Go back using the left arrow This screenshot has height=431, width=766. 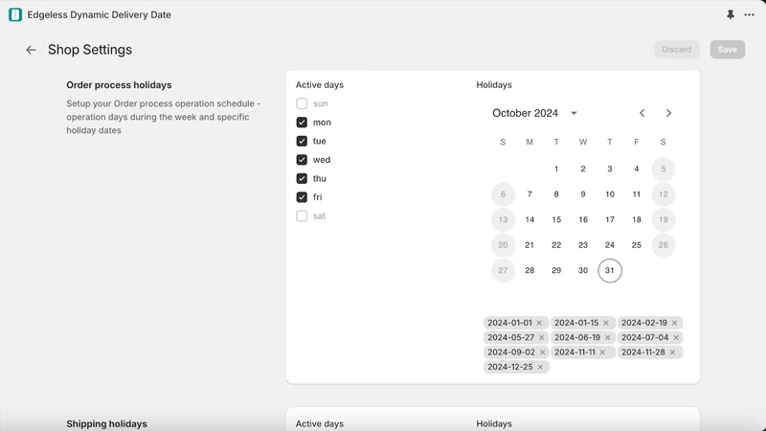[x=31, y=50]
